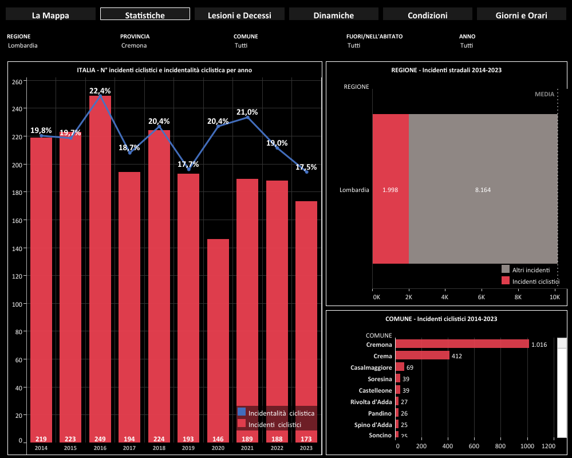Viewport: 572px width, 458px height.
Task: Open the Dinamiche tab
Action: [x=334, y=15]
